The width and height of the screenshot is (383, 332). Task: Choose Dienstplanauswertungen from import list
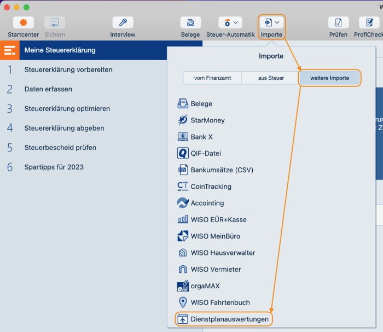coord(230,319)
